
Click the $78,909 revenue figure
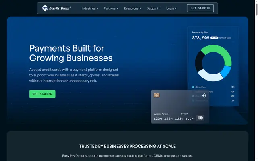201,38
